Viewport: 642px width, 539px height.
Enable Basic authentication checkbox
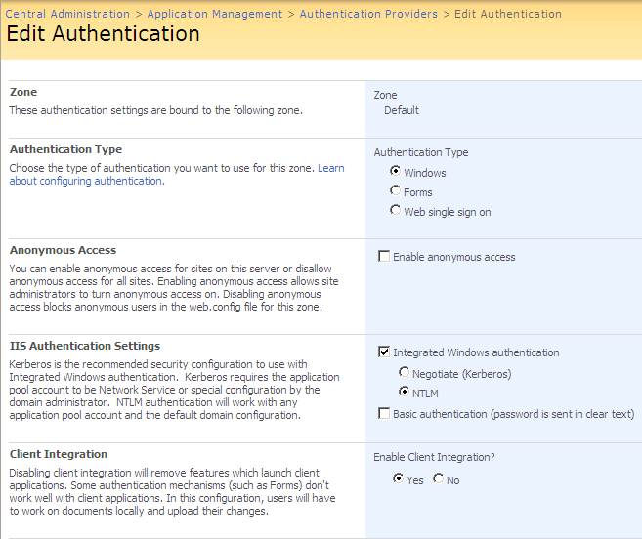pyautogui.click(x=384, y=413)
